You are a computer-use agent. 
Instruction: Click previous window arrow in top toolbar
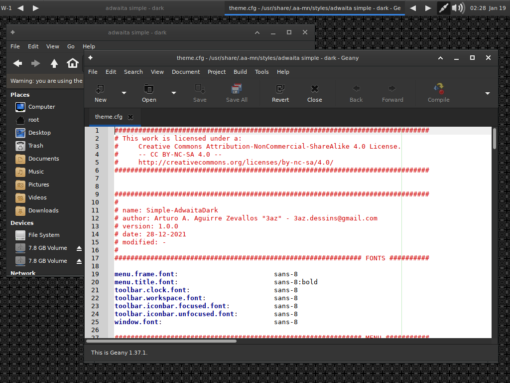click(x=413, y=8)
